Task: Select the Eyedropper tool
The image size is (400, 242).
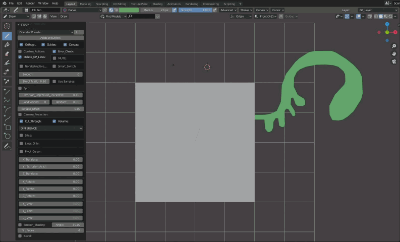Action: pyautogui.click(x=7, y=81)
